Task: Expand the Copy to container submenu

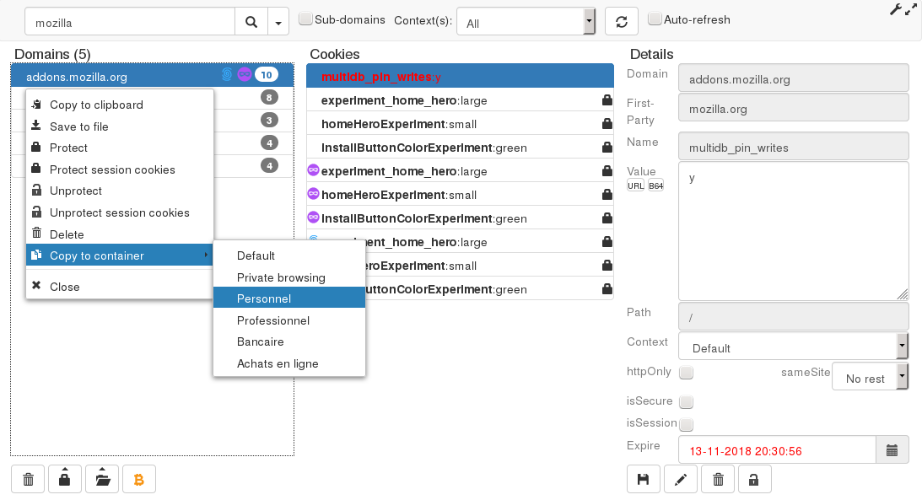Action: [120, 255]
